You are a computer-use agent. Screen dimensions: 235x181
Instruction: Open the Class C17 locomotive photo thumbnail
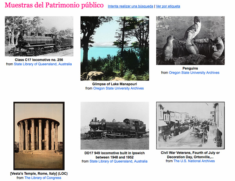tap(39, 36)
